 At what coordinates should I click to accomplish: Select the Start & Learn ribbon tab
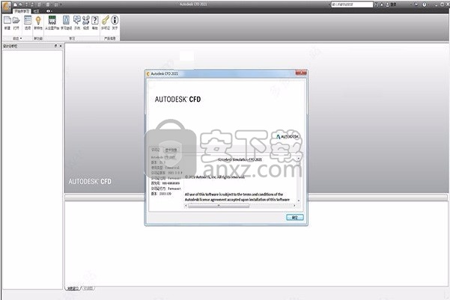(22, 11)
